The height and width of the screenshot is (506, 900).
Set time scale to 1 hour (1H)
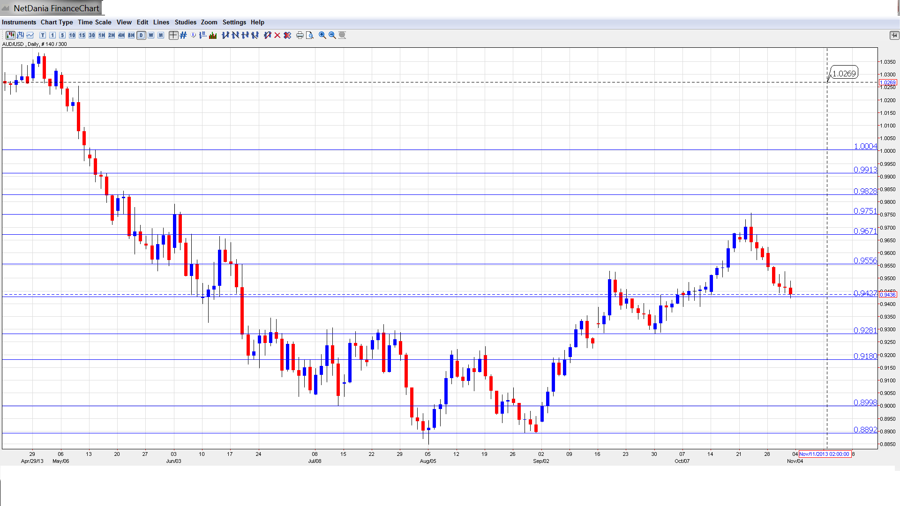point(102,35)
